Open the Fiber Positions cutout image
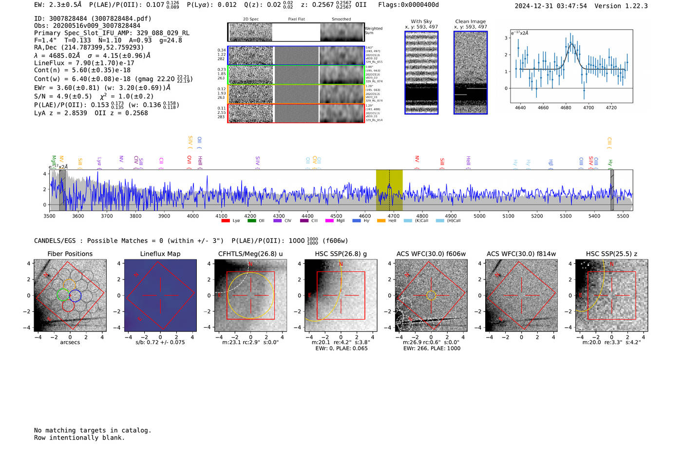682x464 pixels. coord(70,295)
